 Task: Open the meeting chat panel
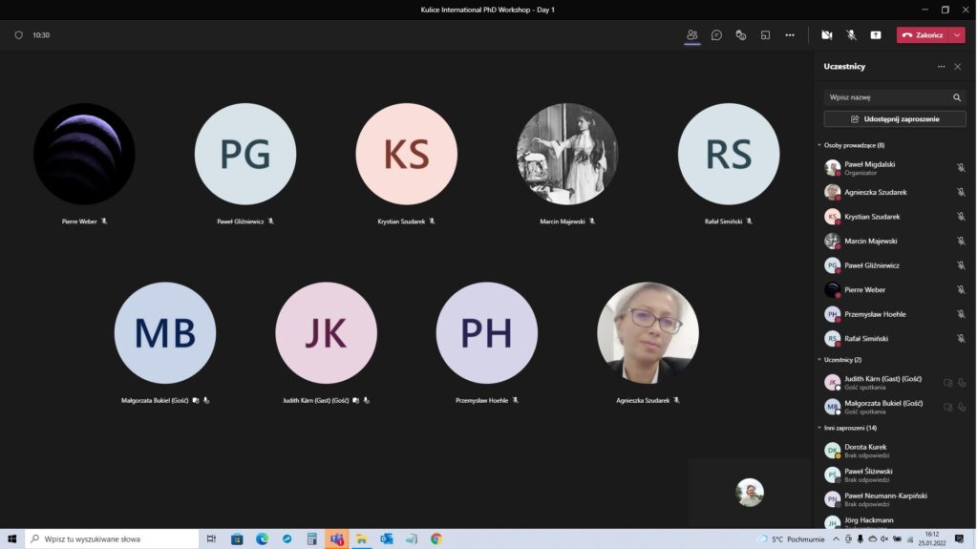tap(716, 35)
